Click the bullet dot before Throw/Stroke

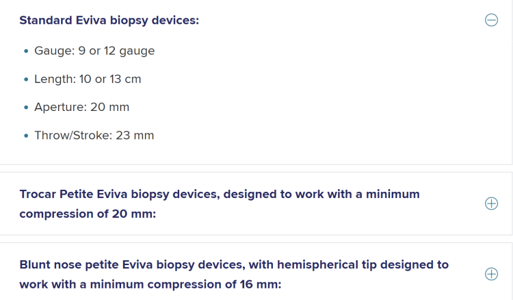[26, 136]
